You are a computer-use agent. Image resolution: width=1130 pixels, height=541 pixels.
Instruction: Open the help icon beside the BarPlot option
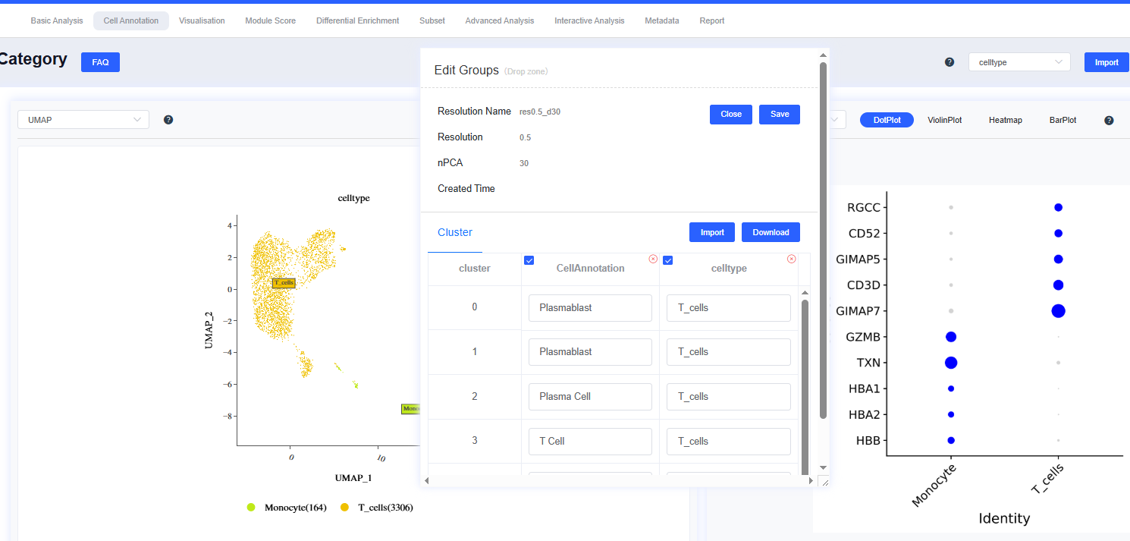coord(1109,121)
